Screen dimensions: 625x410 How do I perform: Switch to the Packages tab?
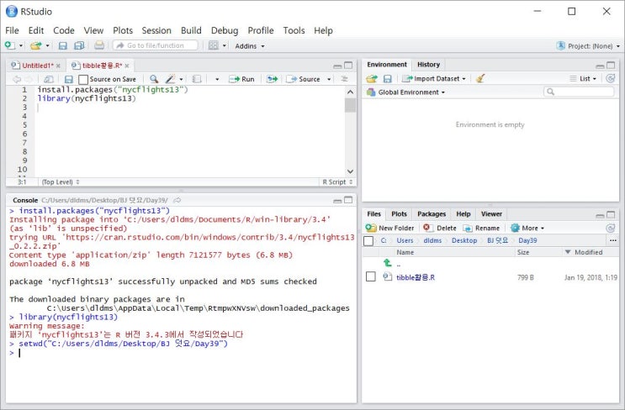[x=432, y=214]
